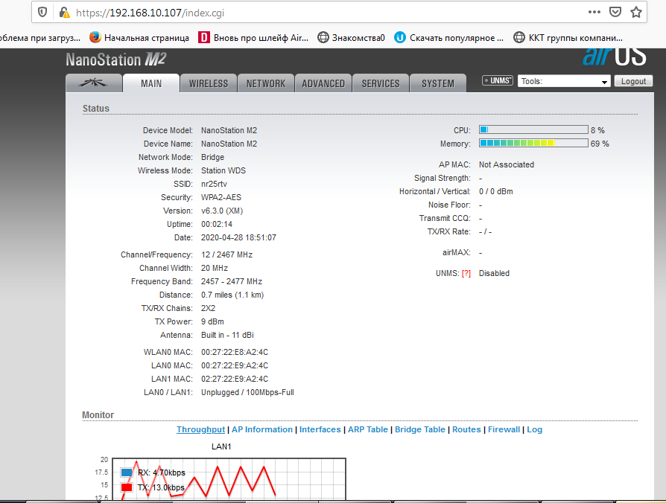Show the Bridge Table
The image size is (666, 503).
pos(419,429)
